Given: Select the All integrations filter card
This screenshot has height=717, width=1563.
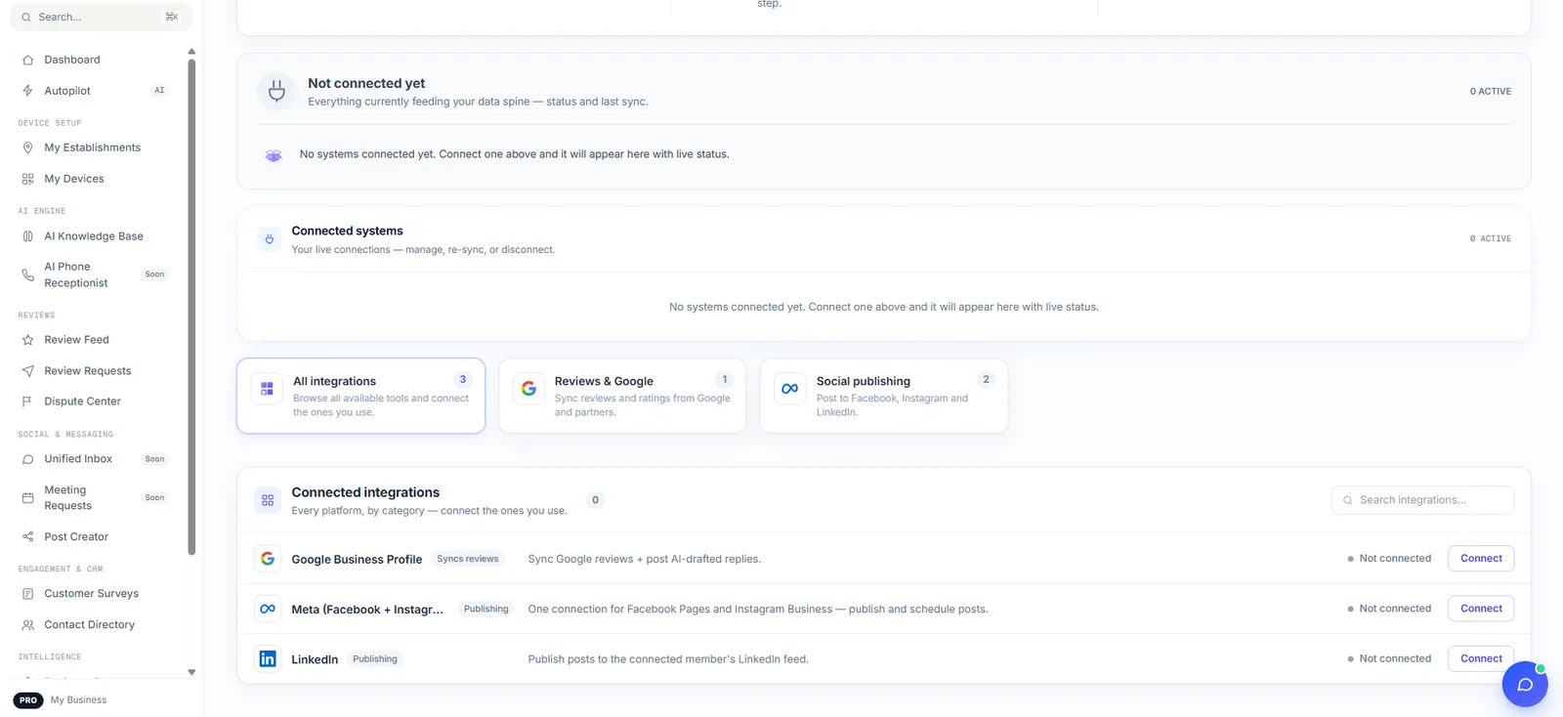Looking at the screenshot, I should [x=360, y=396].
